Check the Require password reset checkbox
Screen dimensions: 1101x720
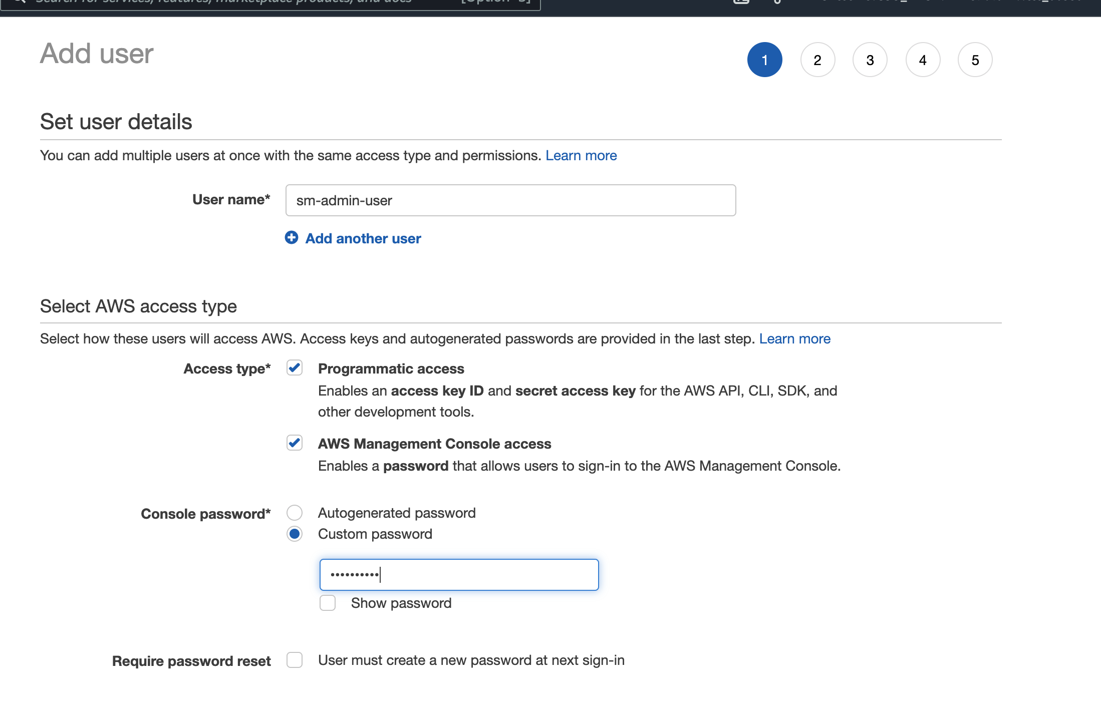point(295,660)
